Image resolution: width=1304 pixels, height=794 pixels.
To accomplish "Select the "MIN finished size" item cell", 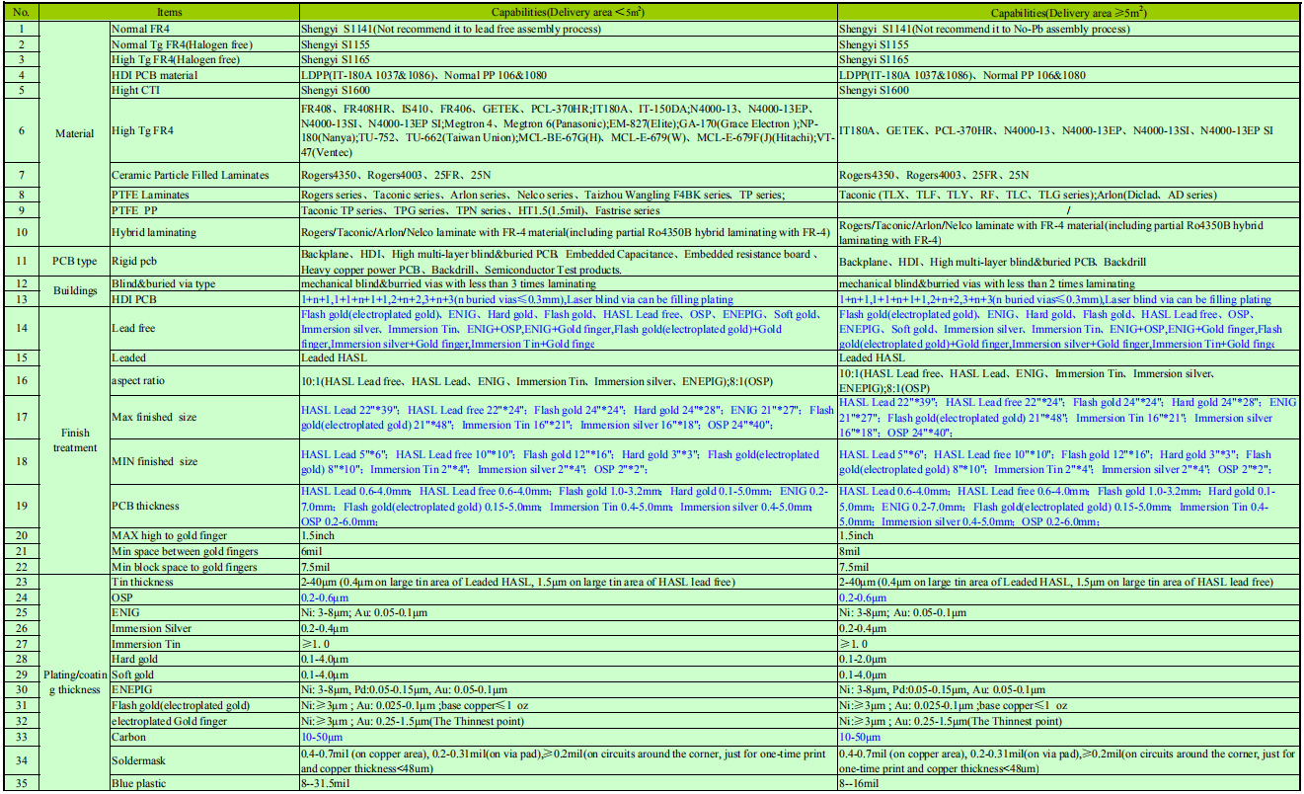I will click(202, 461).
